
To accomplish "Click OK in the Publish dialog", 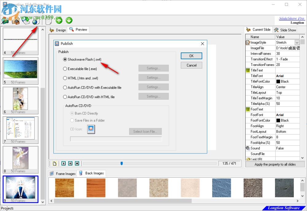I will 191,56.
